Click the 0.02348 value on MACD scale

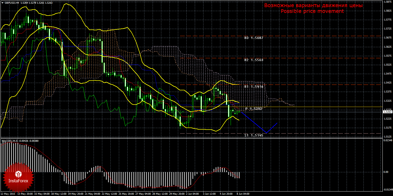click(x=387, y=141)
